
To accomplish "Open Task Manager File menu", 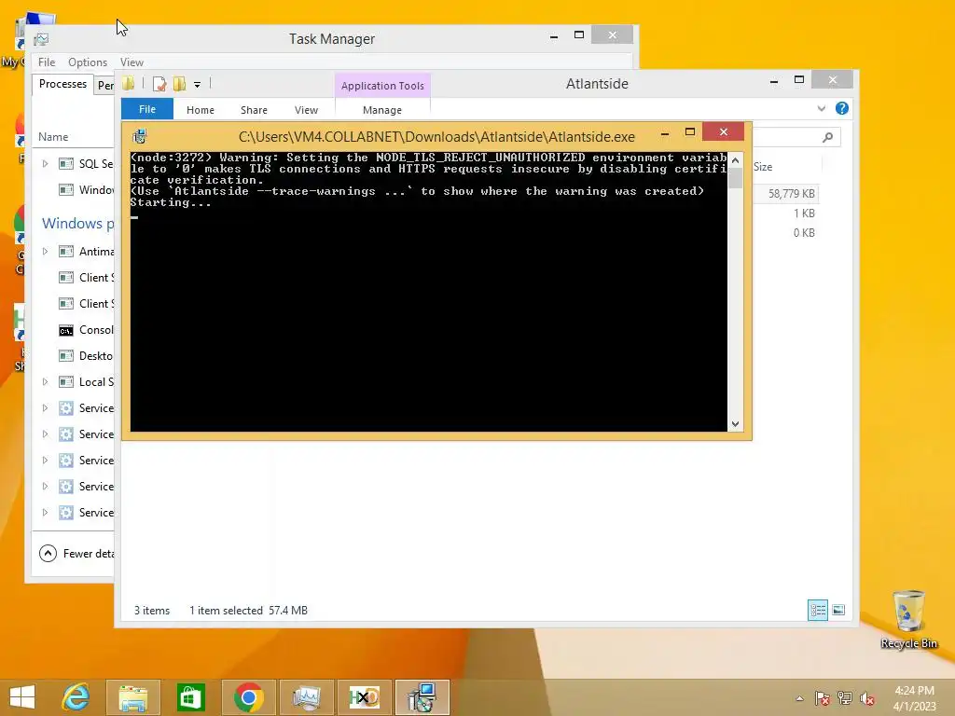I will tap(47, 62).
